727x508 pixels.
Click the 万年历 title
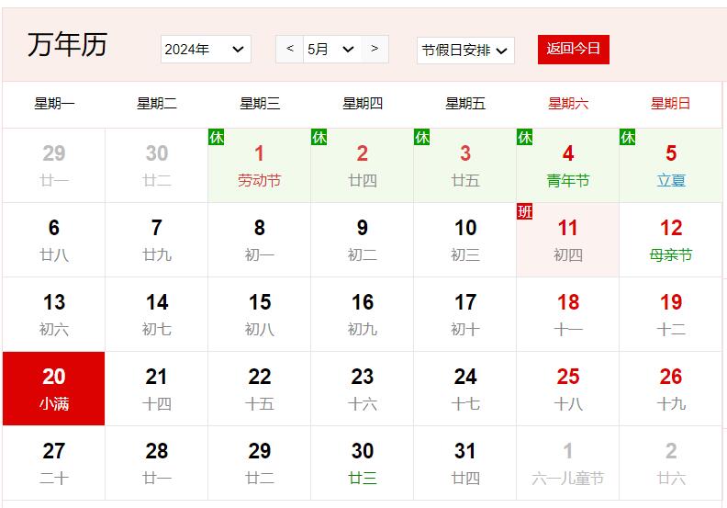(x=67, y=45)
